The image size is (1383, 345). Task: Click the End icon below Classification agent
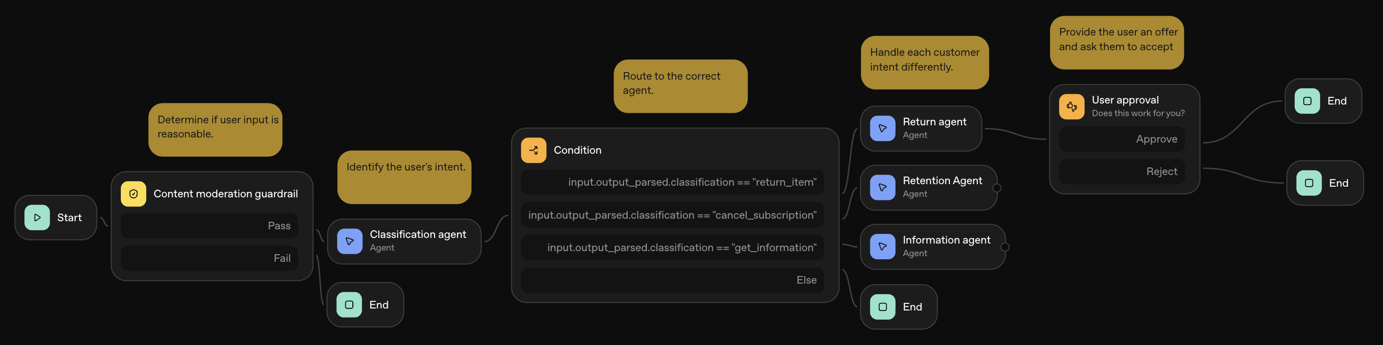(x=349, y=304)
